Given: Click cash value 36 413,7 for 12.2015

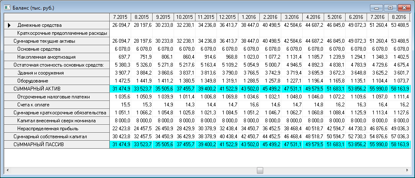Looking at the screenshot, I should pyautogui.click(x=227, y=25).
